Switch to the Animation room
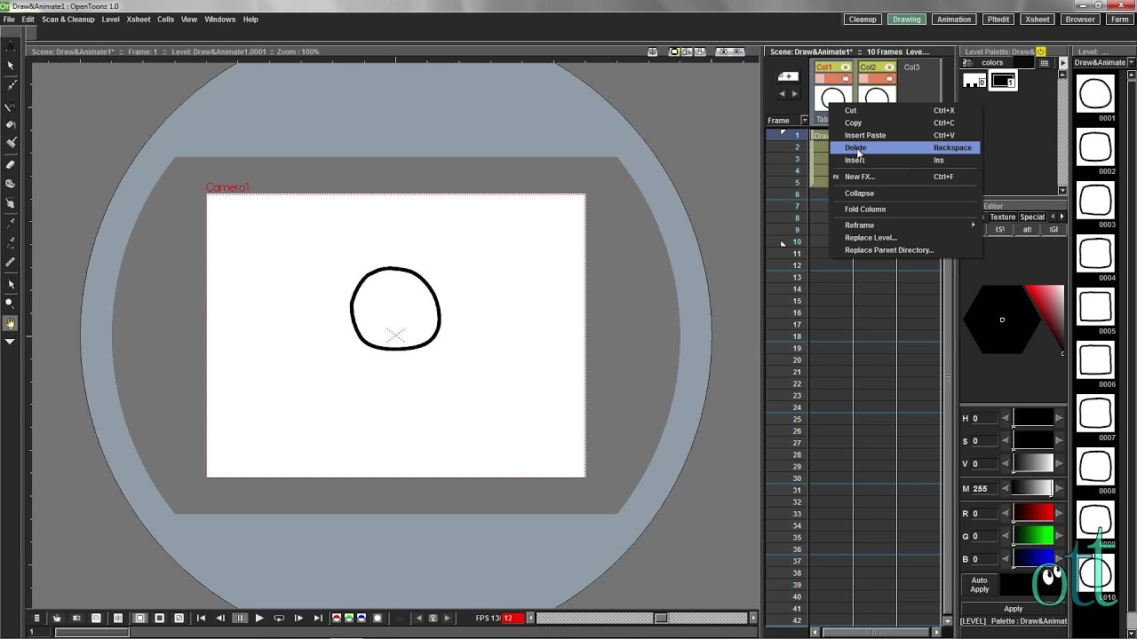1137x639 pixels. tap(954, 20)
